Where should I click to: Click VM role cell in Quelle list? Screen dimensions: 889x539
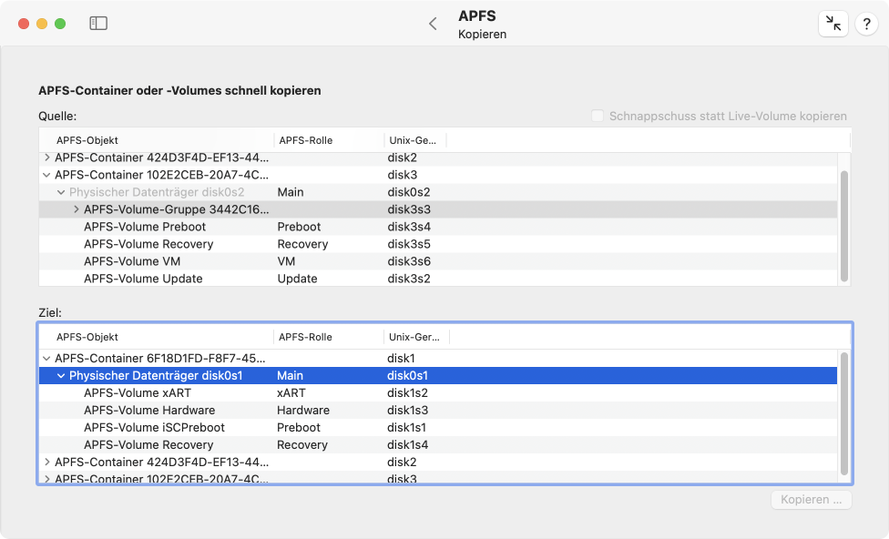286,261
